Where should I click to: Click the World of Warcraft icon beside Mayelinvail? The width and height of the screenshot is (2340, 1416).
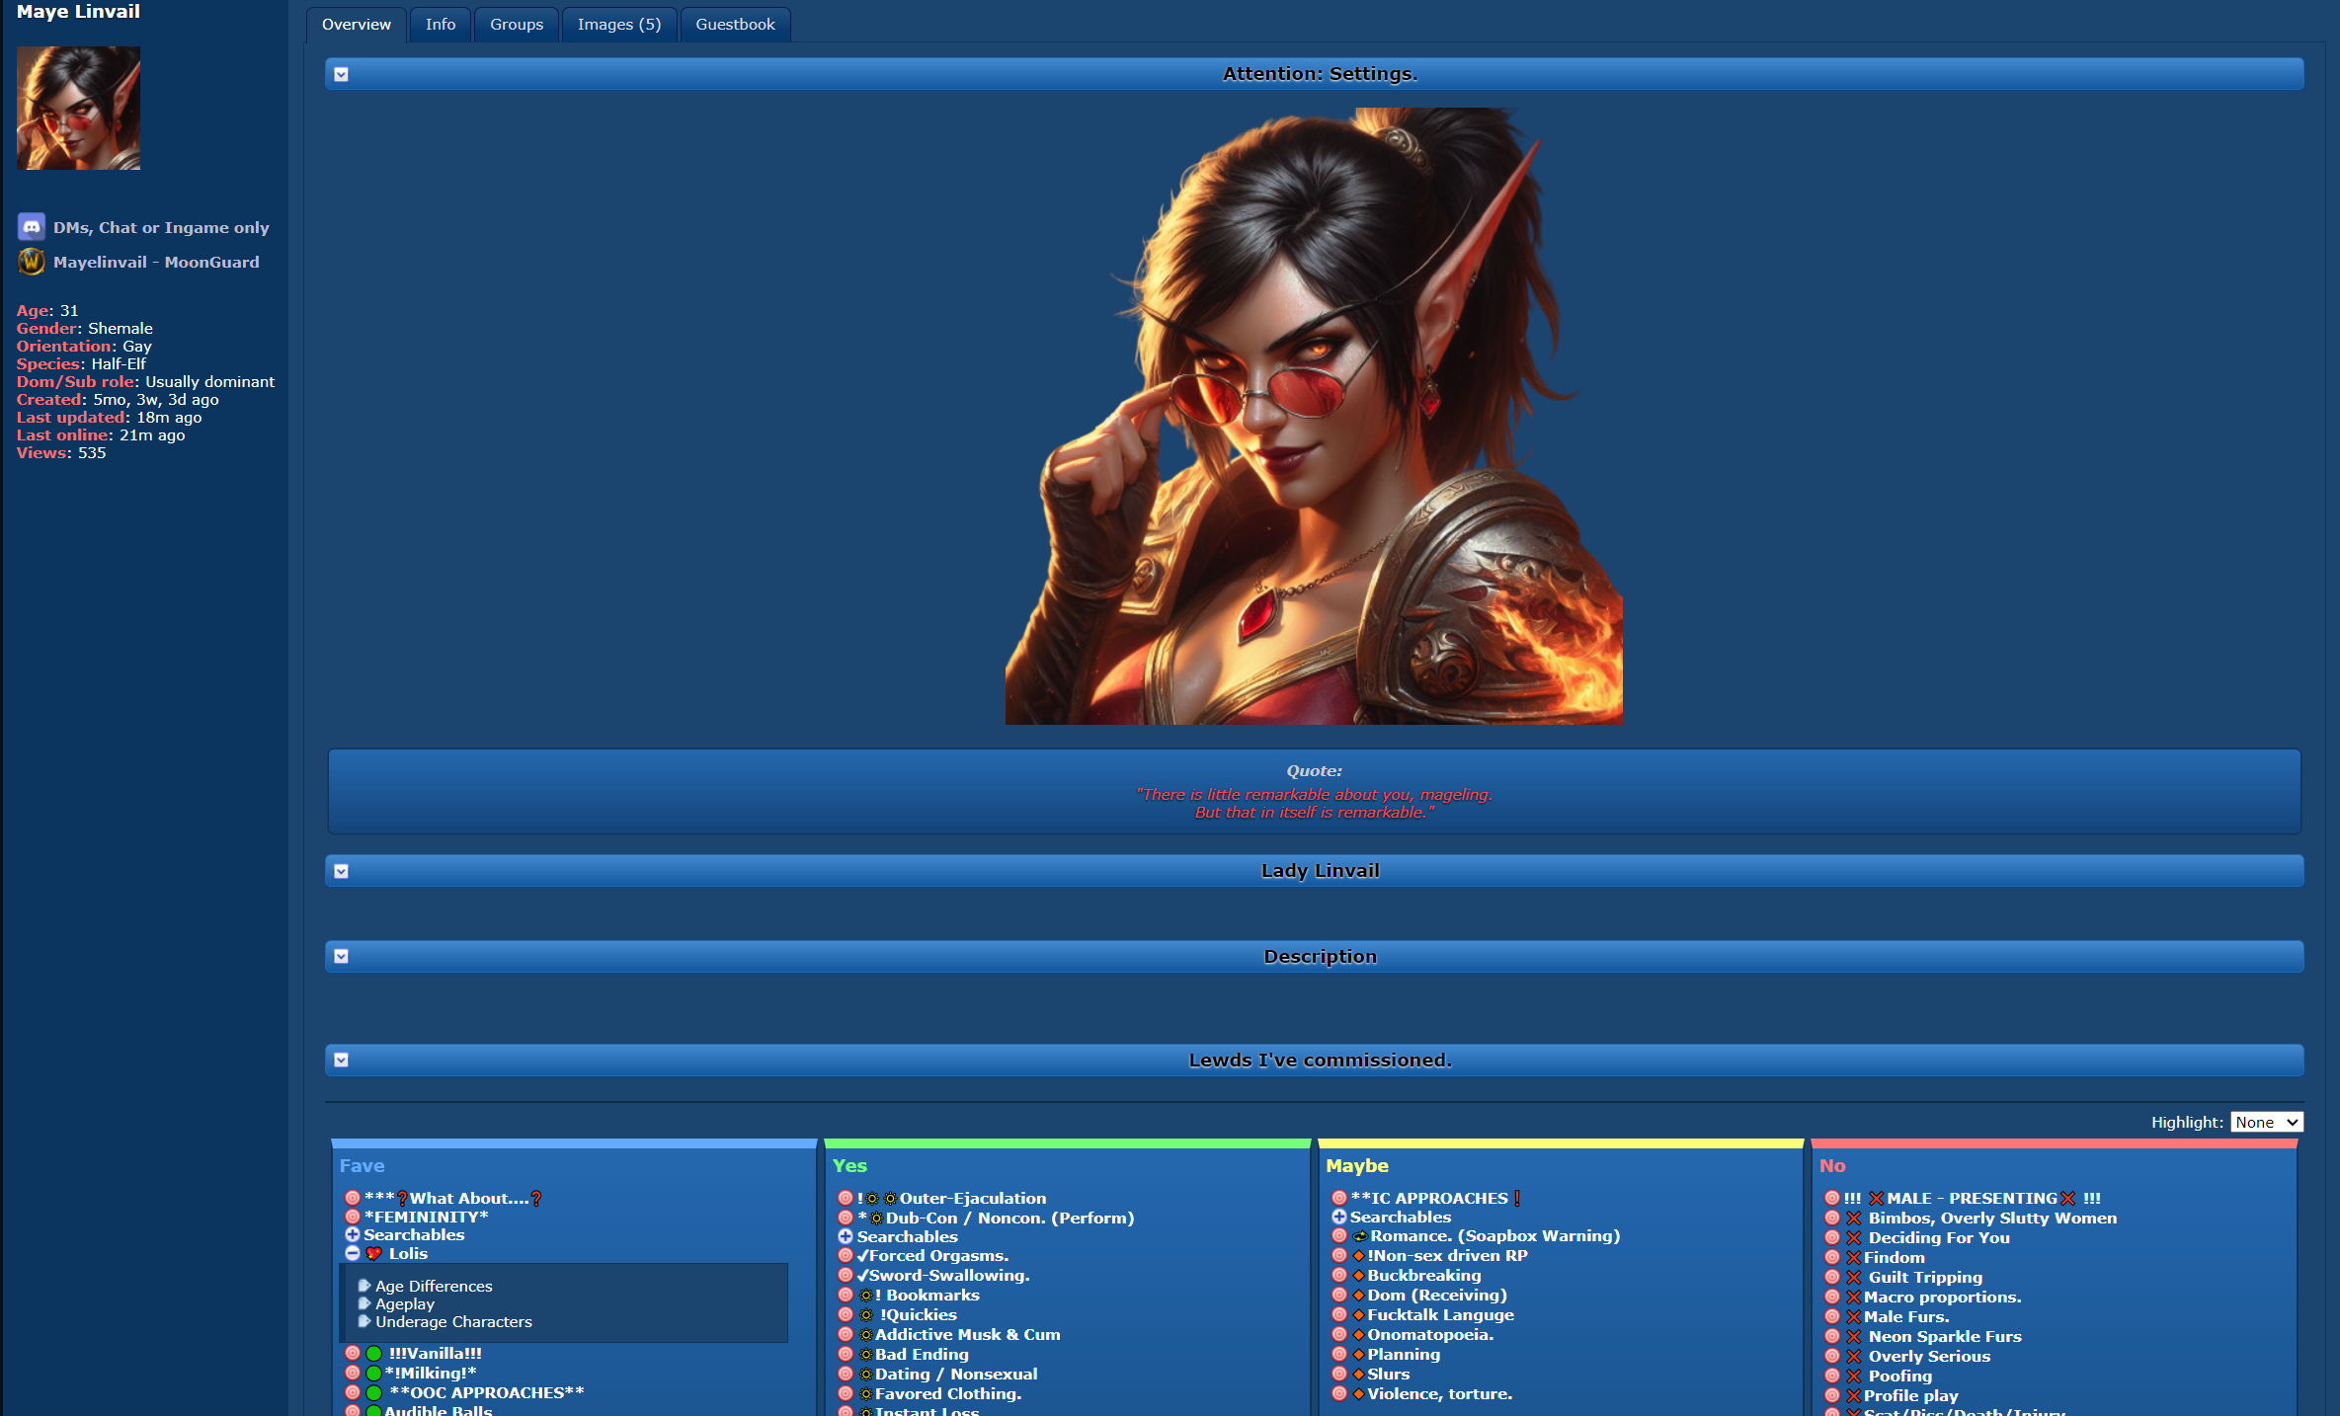tap(32, 262)
